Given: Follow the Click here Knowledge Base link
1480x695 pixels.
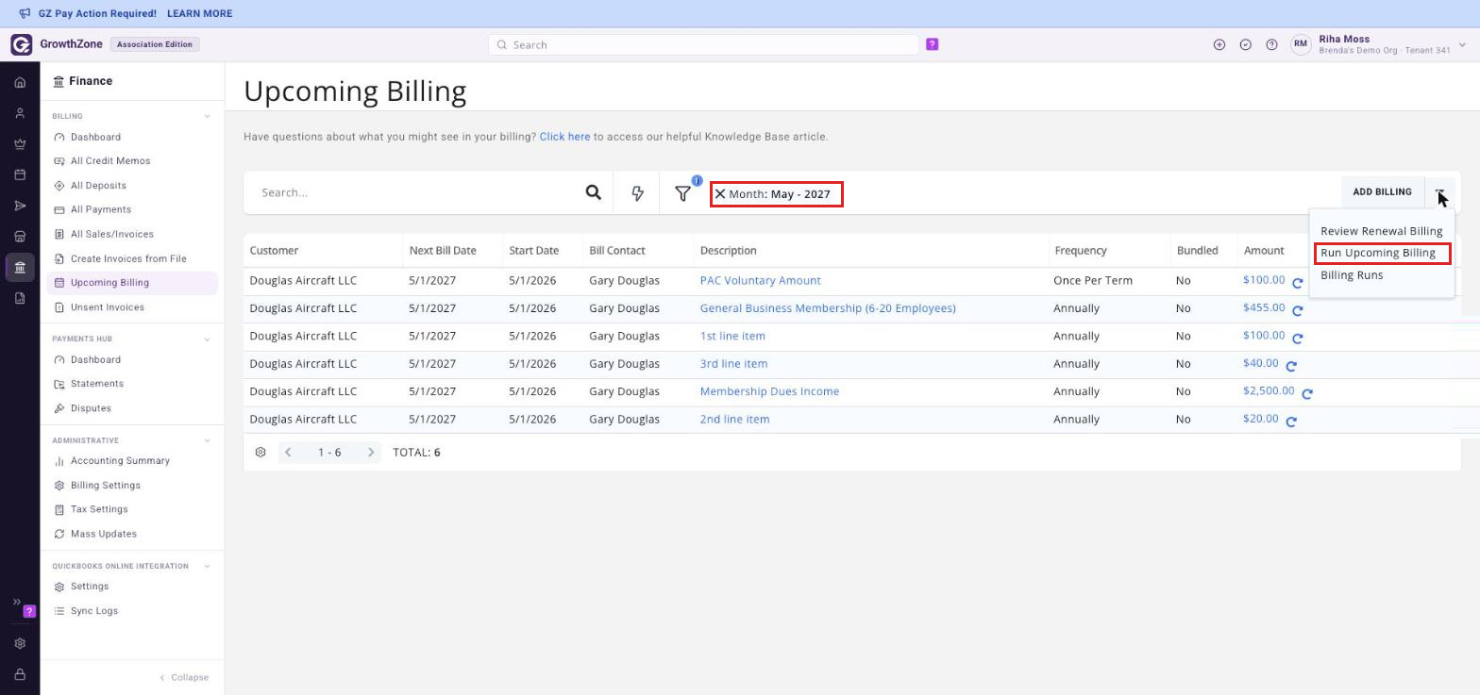Looking at the screenshot, I should pyautogui.click(x=564, y=137).
